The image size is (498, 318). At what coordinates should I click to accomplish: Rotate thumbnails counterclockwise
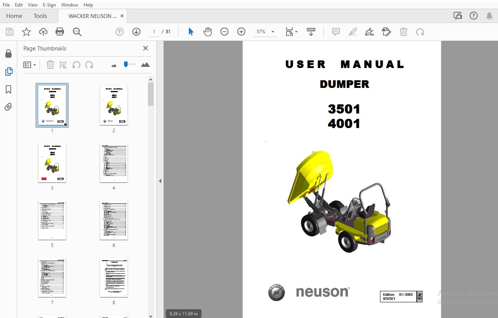[x=76, y=65]
